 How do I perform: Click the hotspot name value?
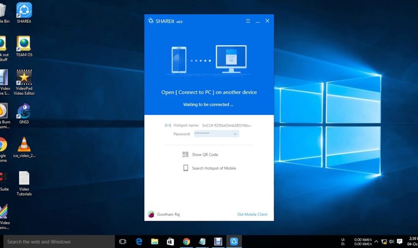click(226, 125)
